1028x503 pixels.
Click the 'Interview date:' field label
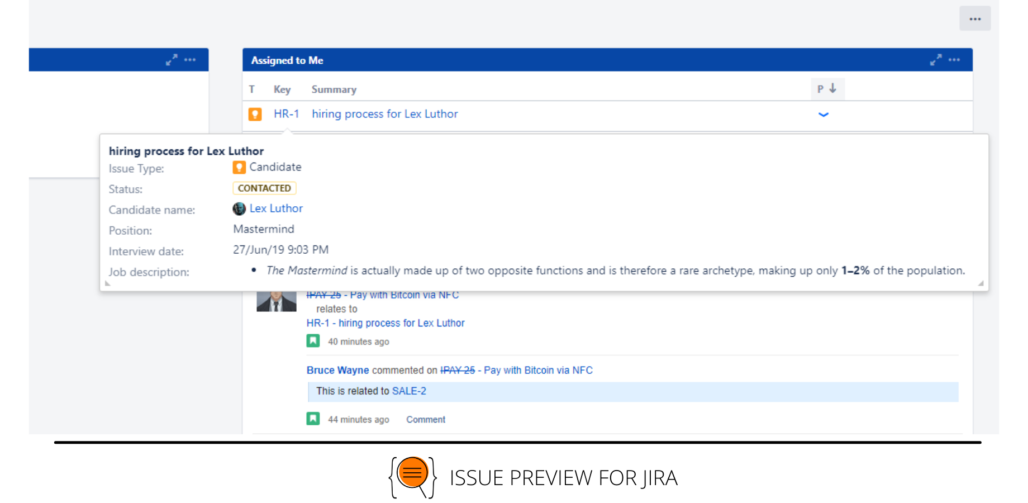click(x=146, y=251)
